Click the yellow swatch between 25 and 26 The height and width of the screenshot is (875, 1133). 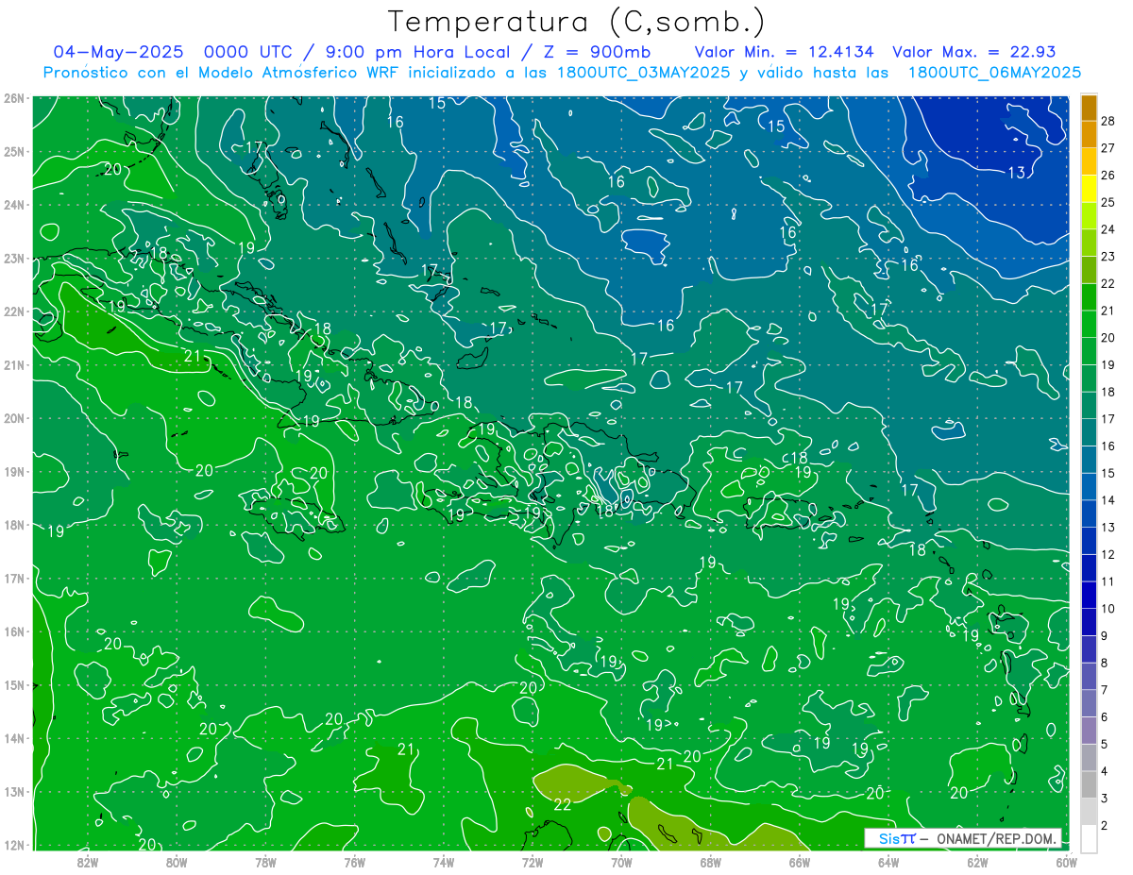(x=1089, y=188)
